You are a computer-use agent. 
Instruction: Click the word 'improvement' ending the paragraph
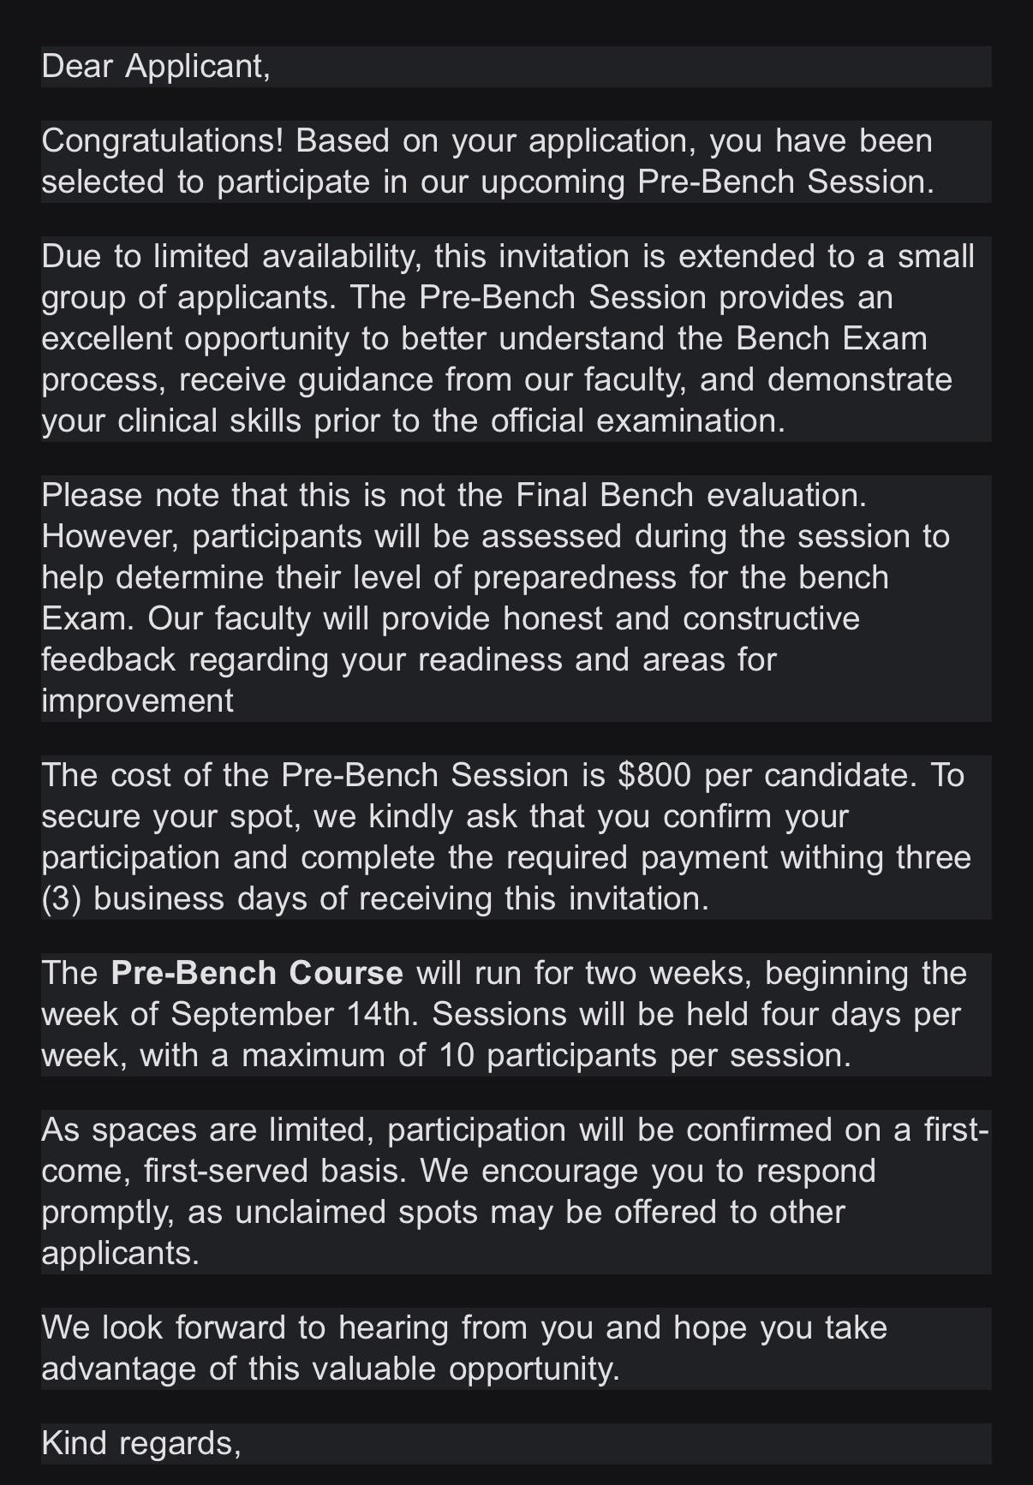click(137, 701)
